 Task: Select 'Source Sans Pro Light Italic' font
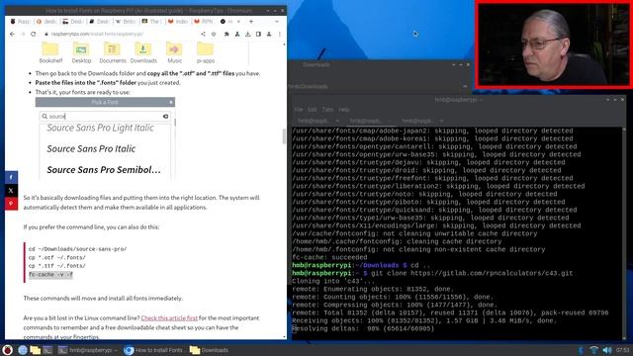[100, 128]
